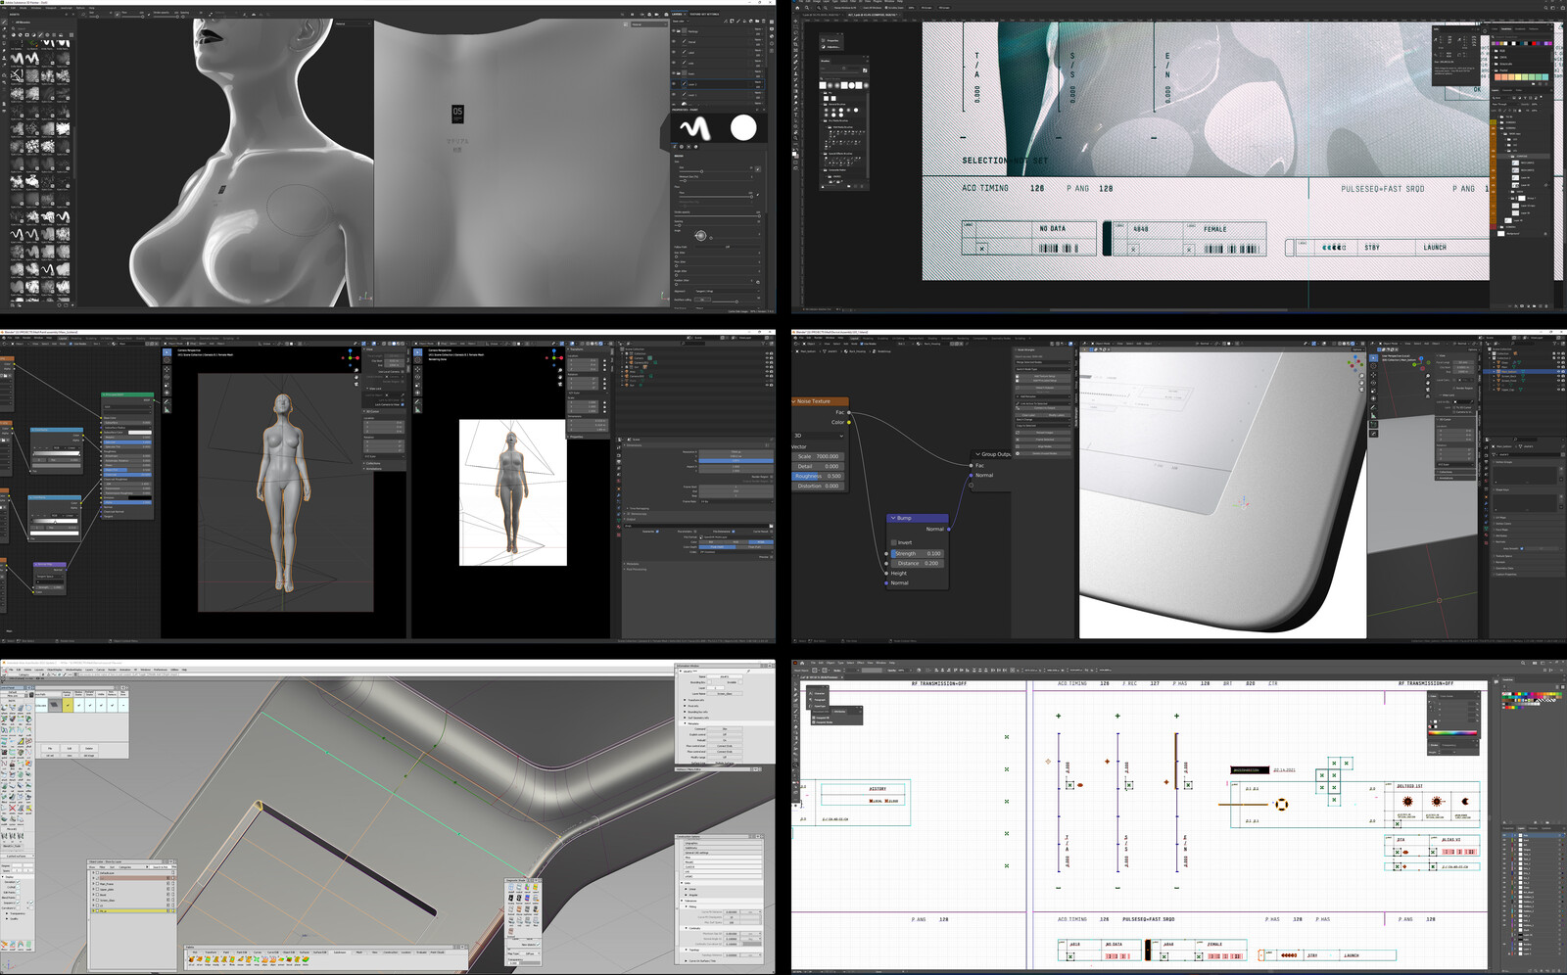Open the 3D dimensions dropdown on Noise Texture

[x=819, y=436]
